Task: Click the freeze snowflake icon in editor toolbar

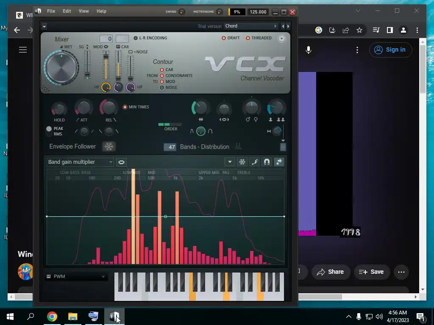Action: [242, 162]
